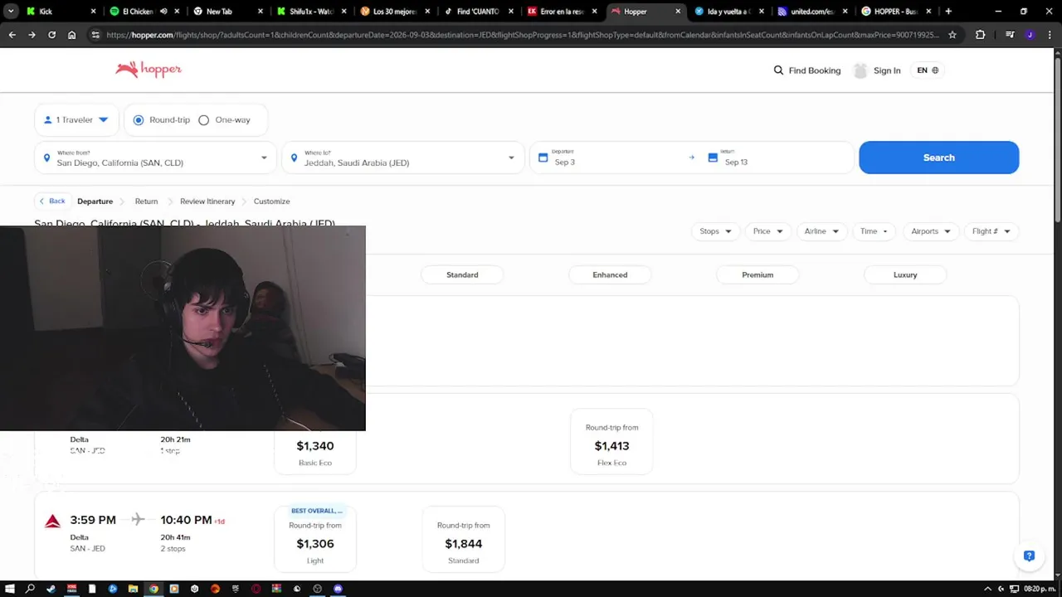The image size is (1062, 597).
Task: Select the Luxury fare class header
Action: click(x=905, y=274)
